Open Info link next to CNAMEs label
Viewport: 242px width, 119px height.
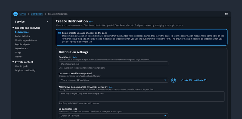click(x=110, y=87)
